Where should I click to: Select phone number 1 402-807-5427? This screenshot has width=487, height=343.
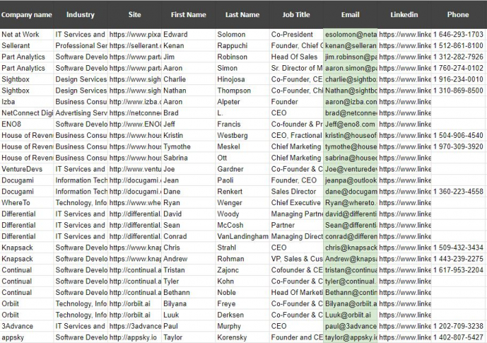tap(458, 337)
